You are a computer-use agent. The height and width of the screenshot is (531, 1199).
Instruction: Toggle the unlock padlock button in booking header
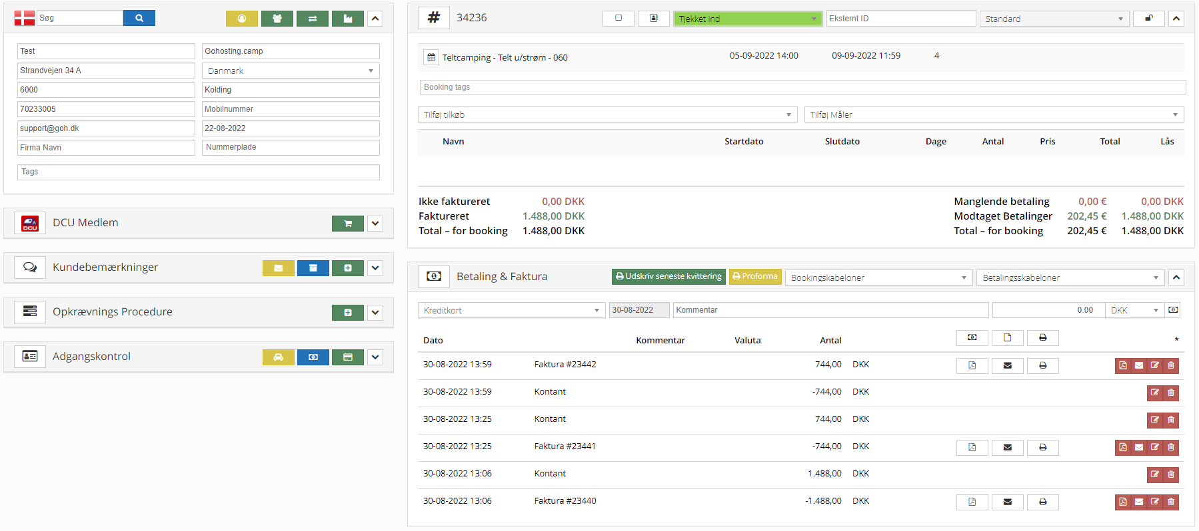[x=1148, y=19]
